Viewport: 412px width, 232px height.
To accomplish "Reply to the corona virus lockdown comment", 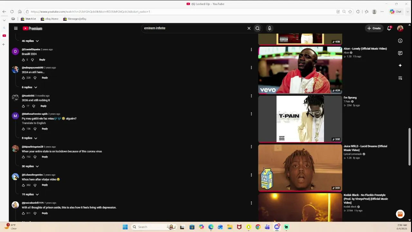I will [x=45, y=157].
